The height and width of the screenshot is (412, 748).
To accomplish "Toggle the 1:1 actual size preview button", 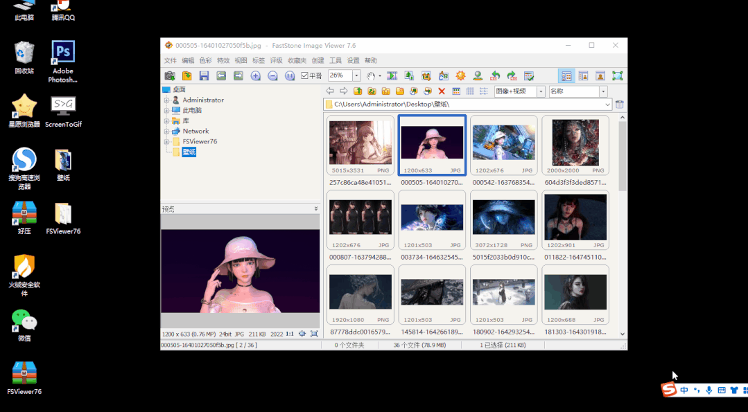I will point(290,334).
